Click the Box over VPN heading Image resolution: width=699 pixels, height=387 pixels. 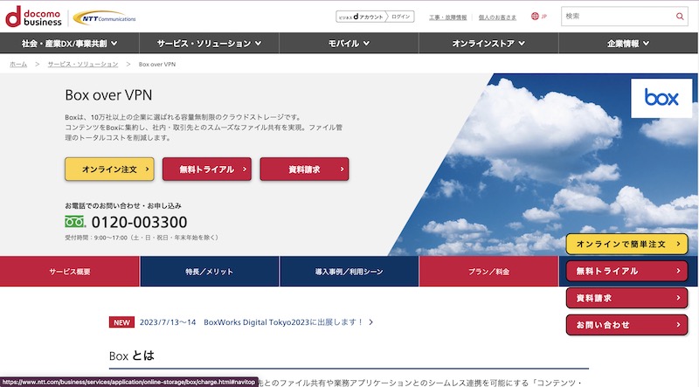pyautogui.click(x=108, y=95)
